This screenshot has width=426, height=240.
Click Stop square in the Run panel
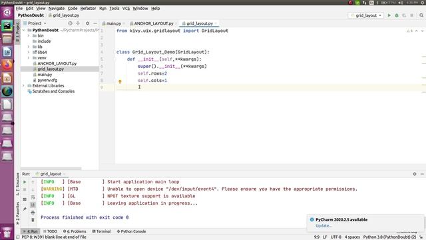click(25, 189)
